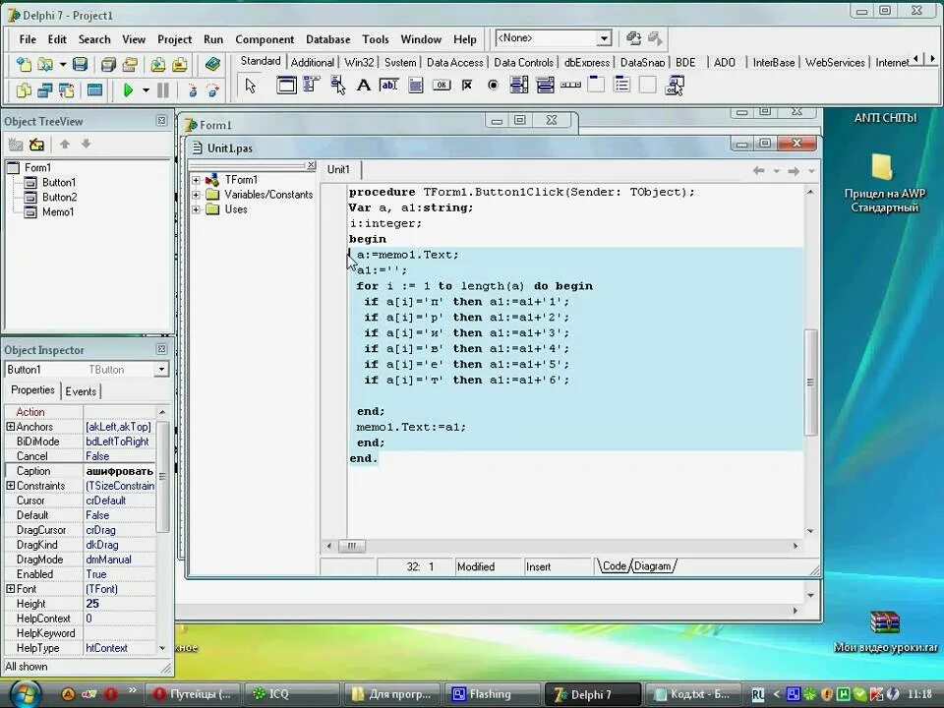This screenshot has width=944, height=708.
Task: Select the ScrollBar component in palette
Action: 570,85
